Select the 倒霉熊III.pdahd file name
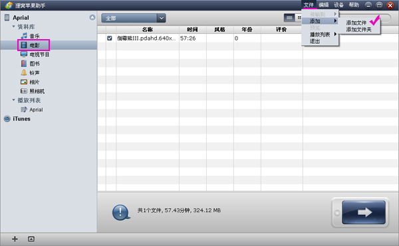The width and height of the screenshot is (399, 246). tap(146, 38)
